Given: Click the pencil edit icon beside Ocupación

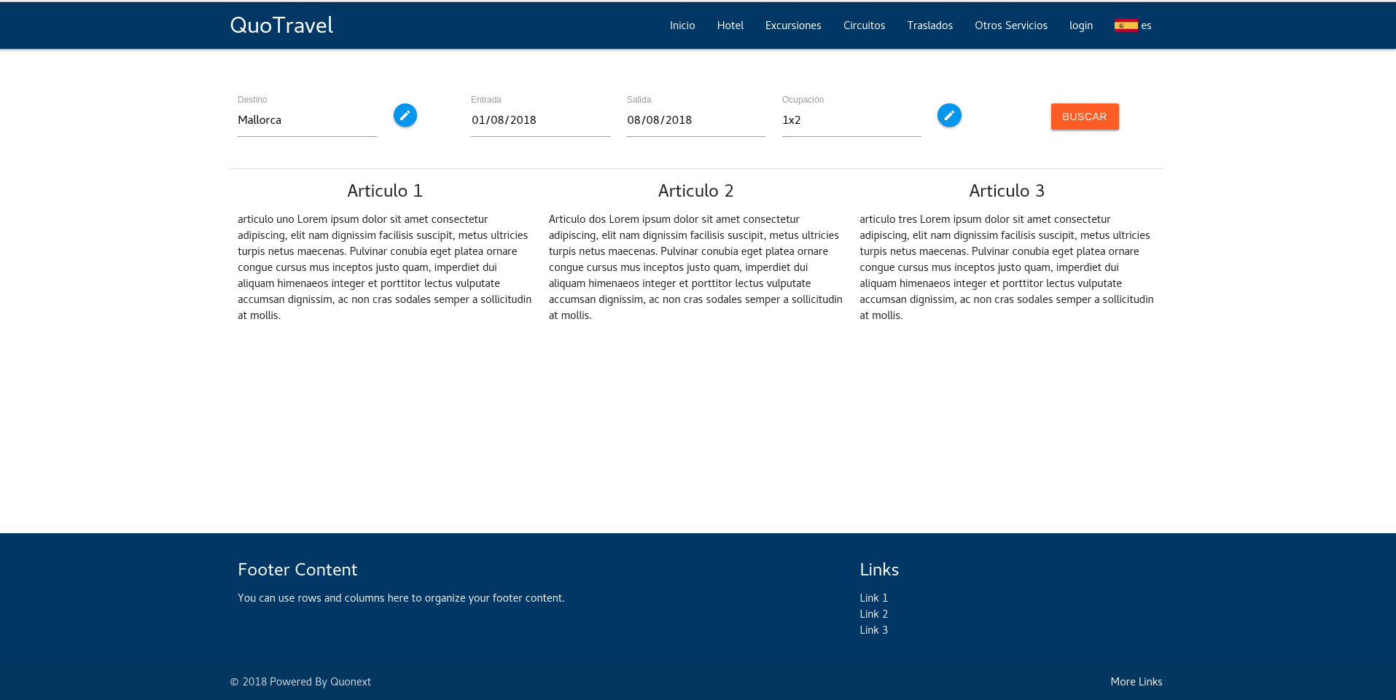Looking at the screenshot, I should (949, 115).
